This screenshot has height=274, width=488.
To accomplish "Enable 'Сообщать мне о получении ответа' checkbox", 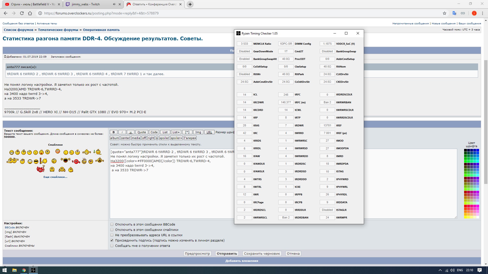I will (x=112, y=246).
